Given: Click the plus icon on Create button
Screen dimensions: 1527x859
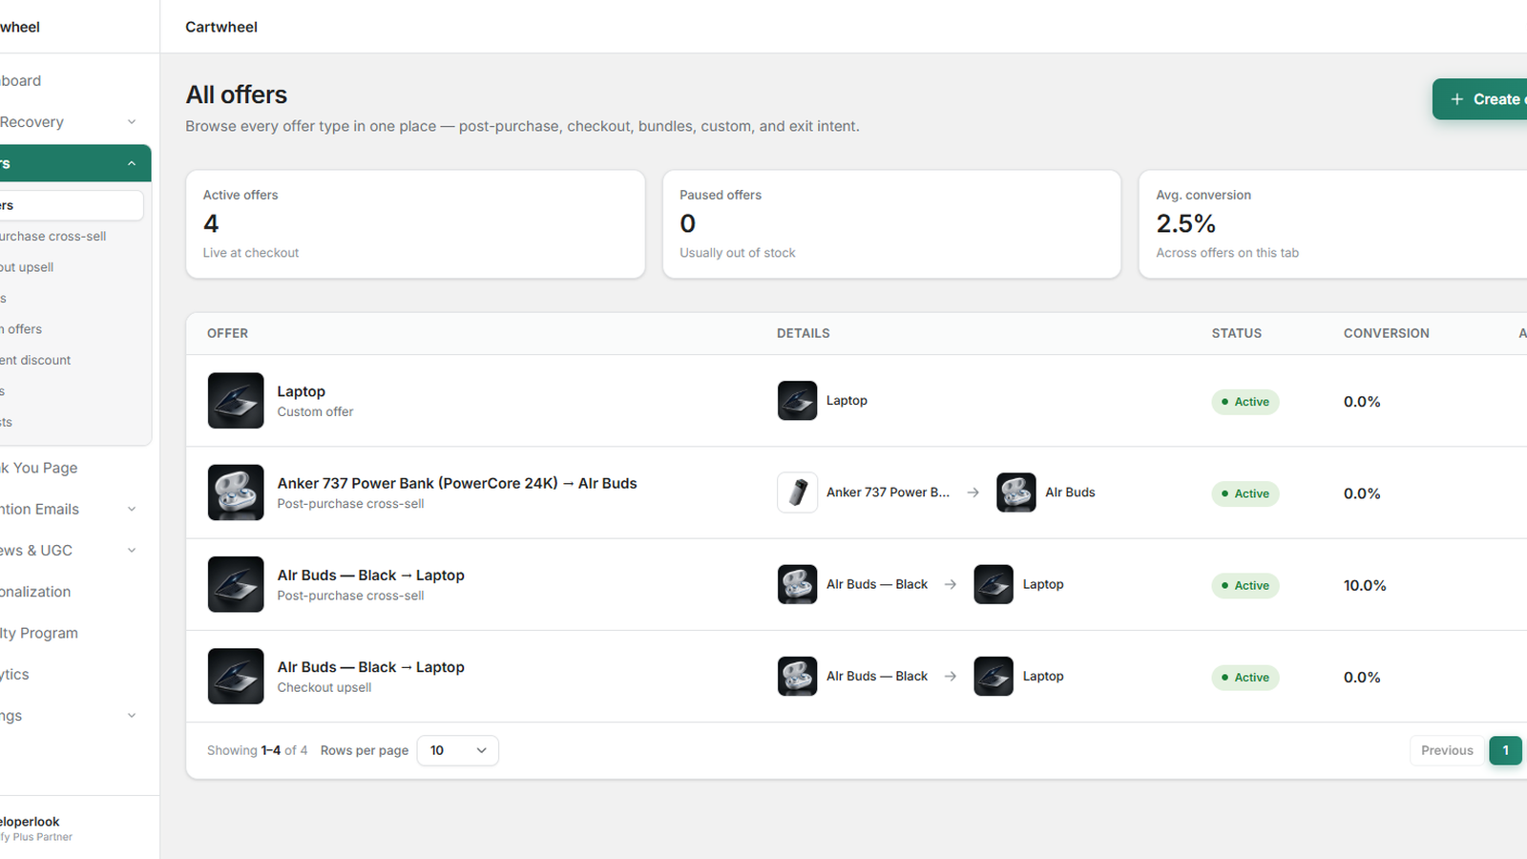Looking at the screenshot, I should [x=1457, y=99].
